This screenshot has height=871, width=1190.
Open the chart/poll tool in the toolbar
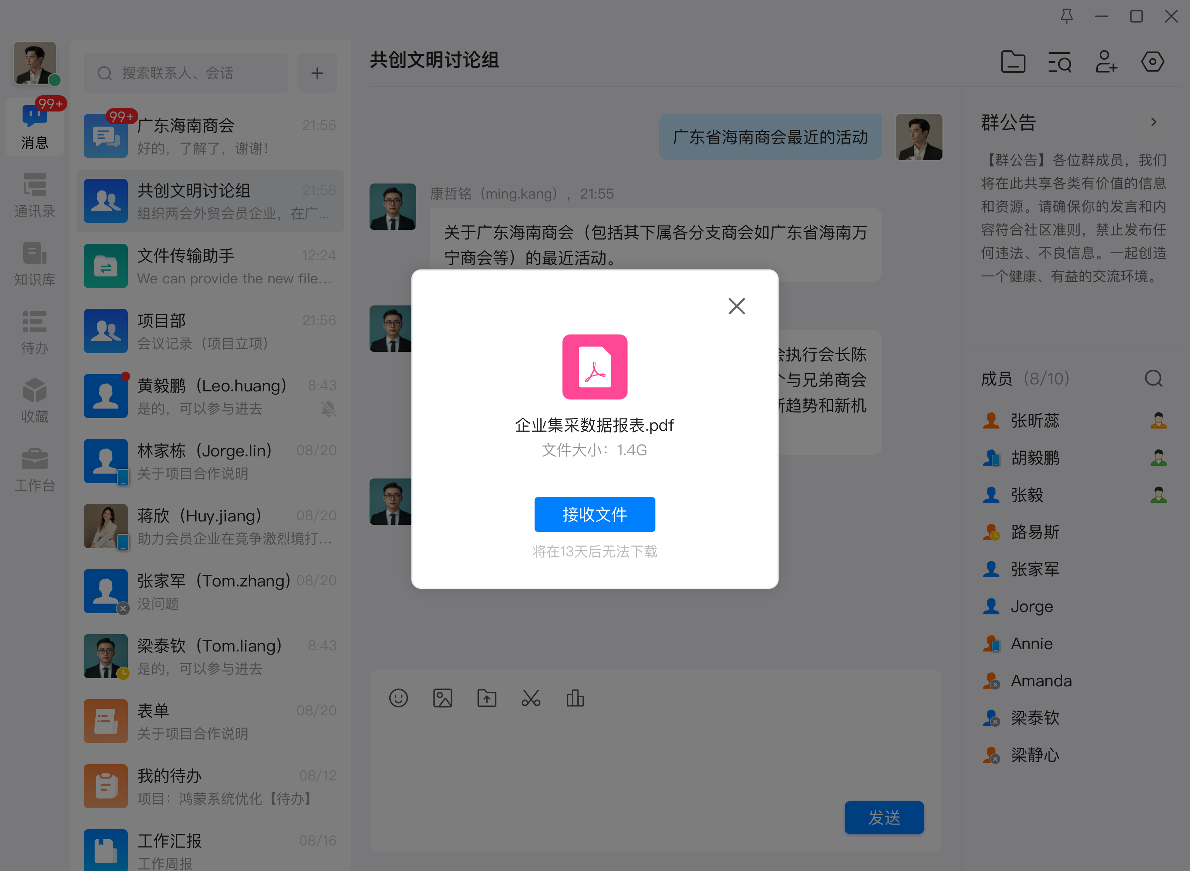[575, 698]
